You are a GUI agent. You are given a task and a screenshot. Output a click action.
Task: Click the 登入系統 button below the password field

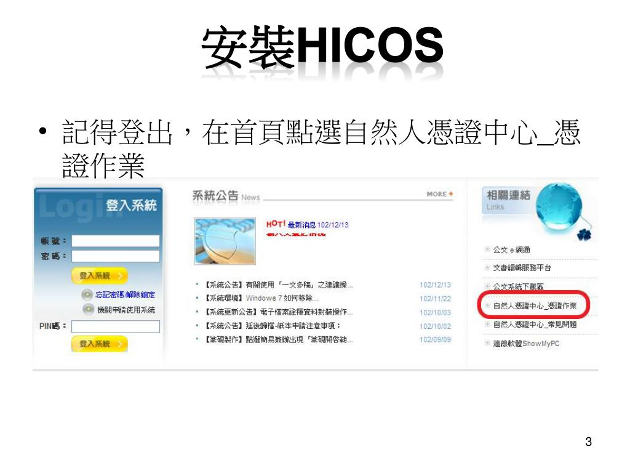(99, 275)
